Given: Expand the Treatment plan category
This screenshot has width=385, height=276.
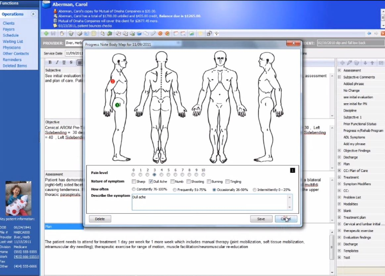Looking at the screenshot, I should point(339,217).
